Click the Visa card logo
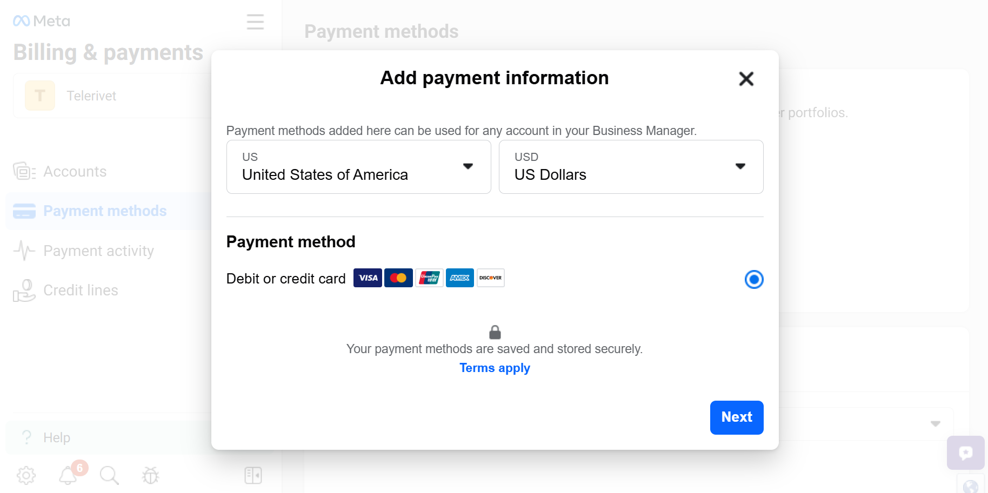Image resolution: width=988 pixels, height=493 pixels. 368,278
